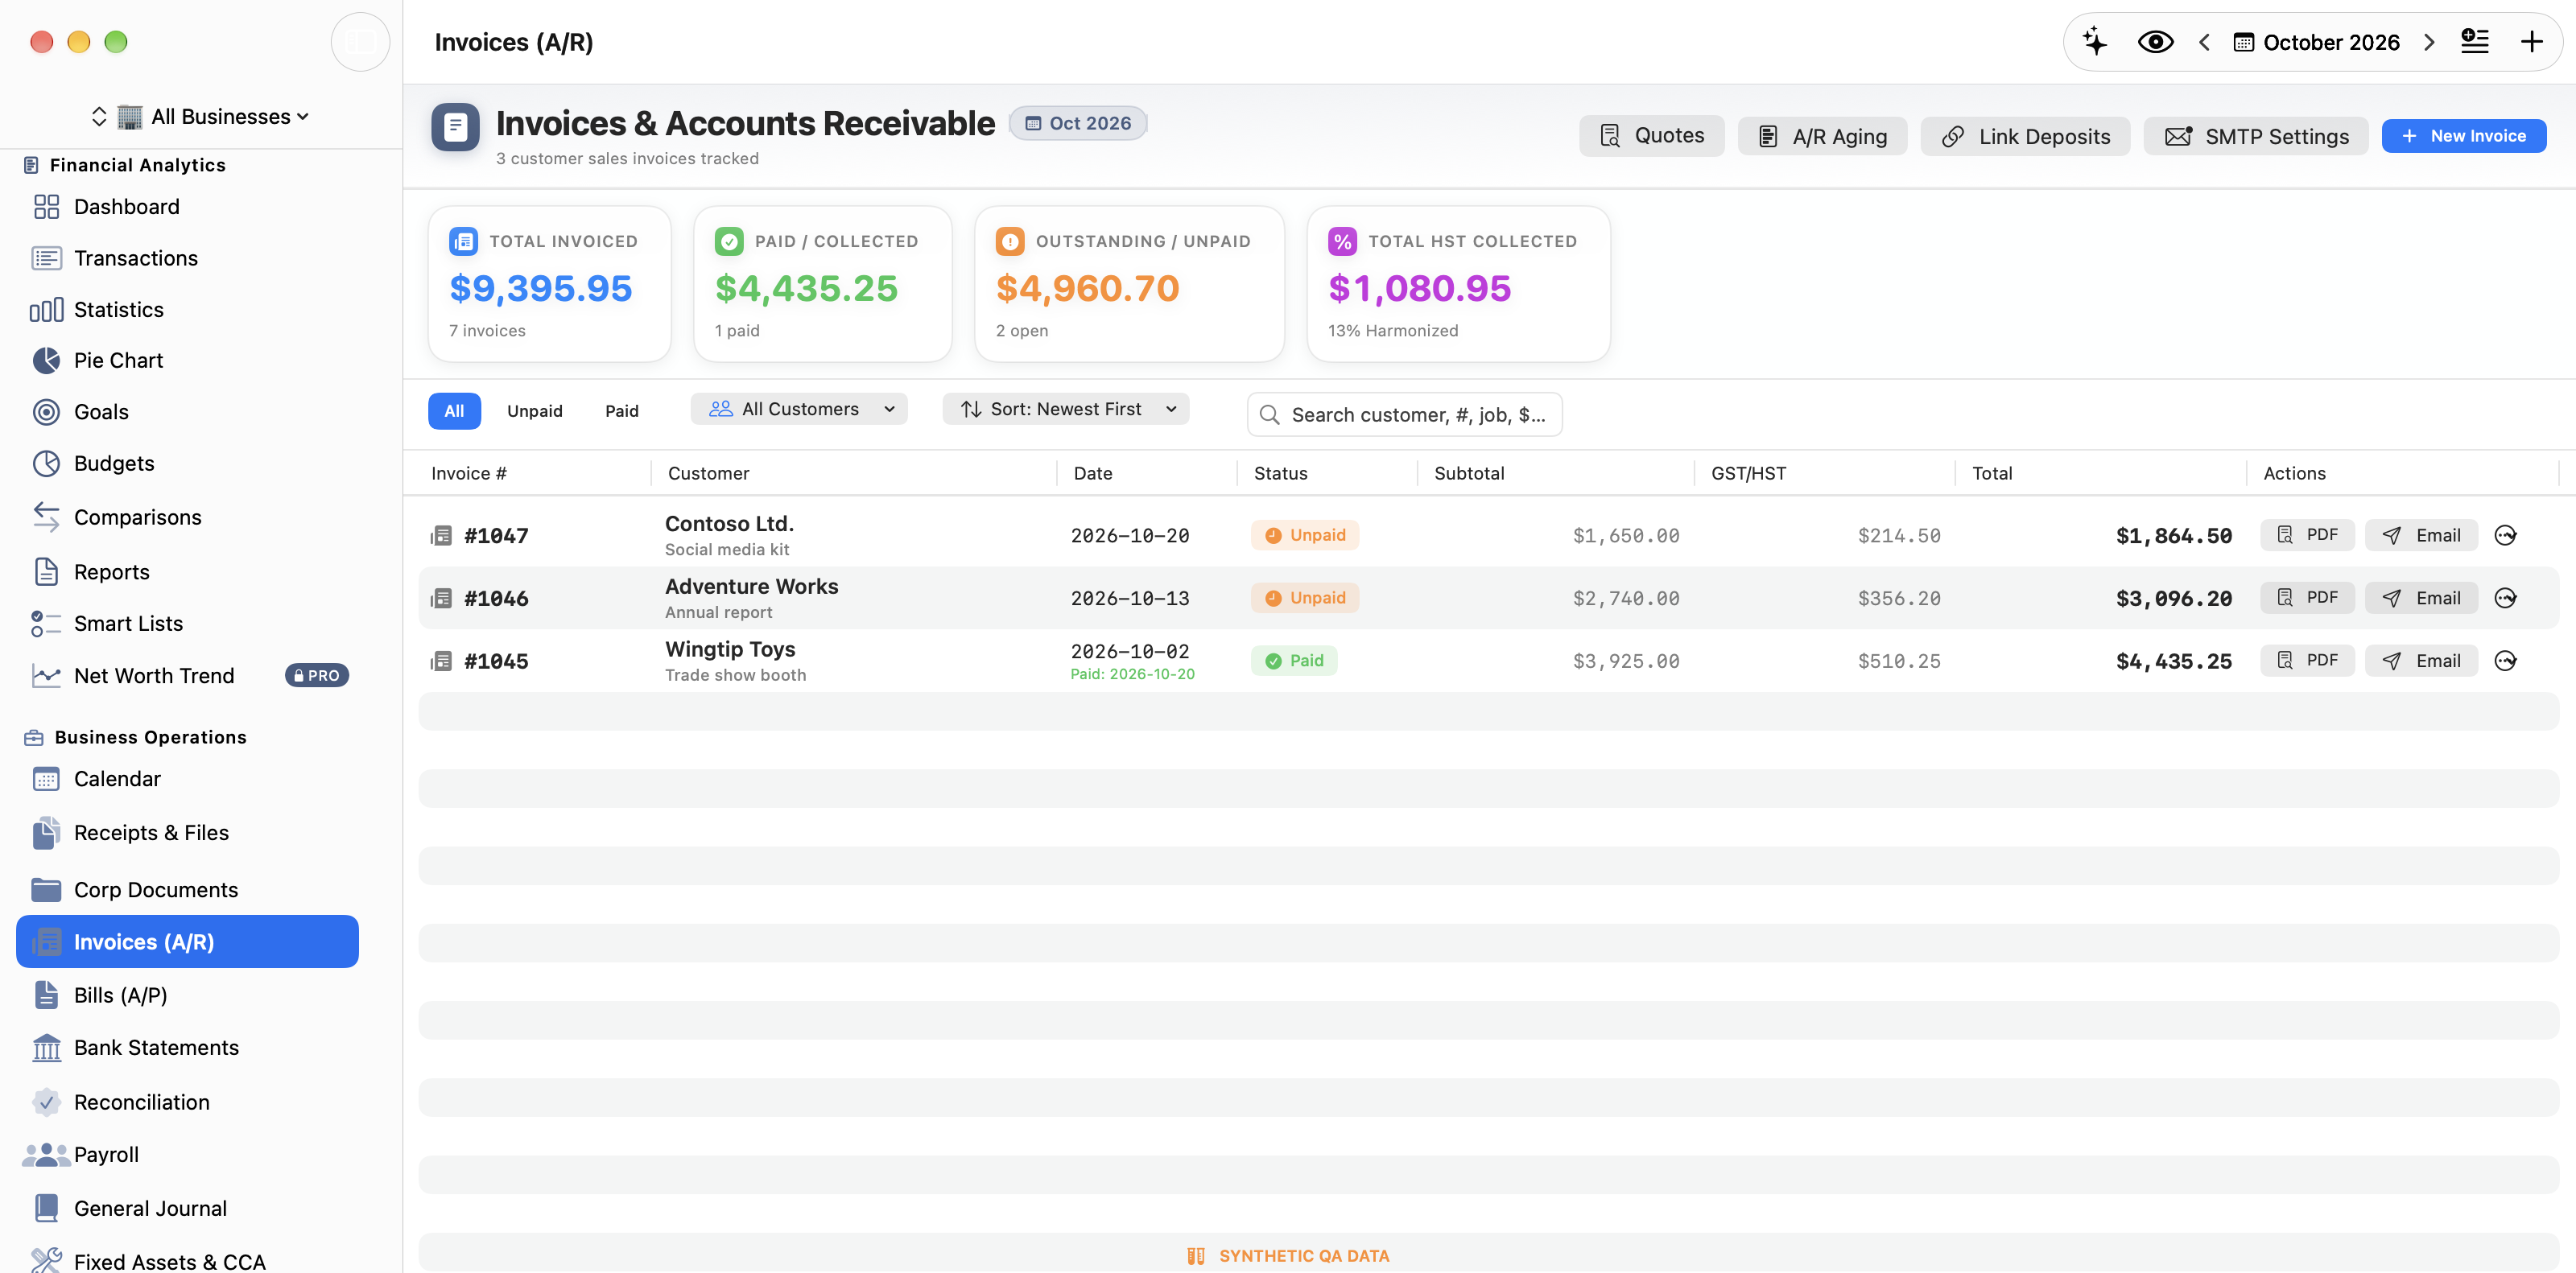Select the All filter tab
2576x1273 pixels.
coord(454,410)
